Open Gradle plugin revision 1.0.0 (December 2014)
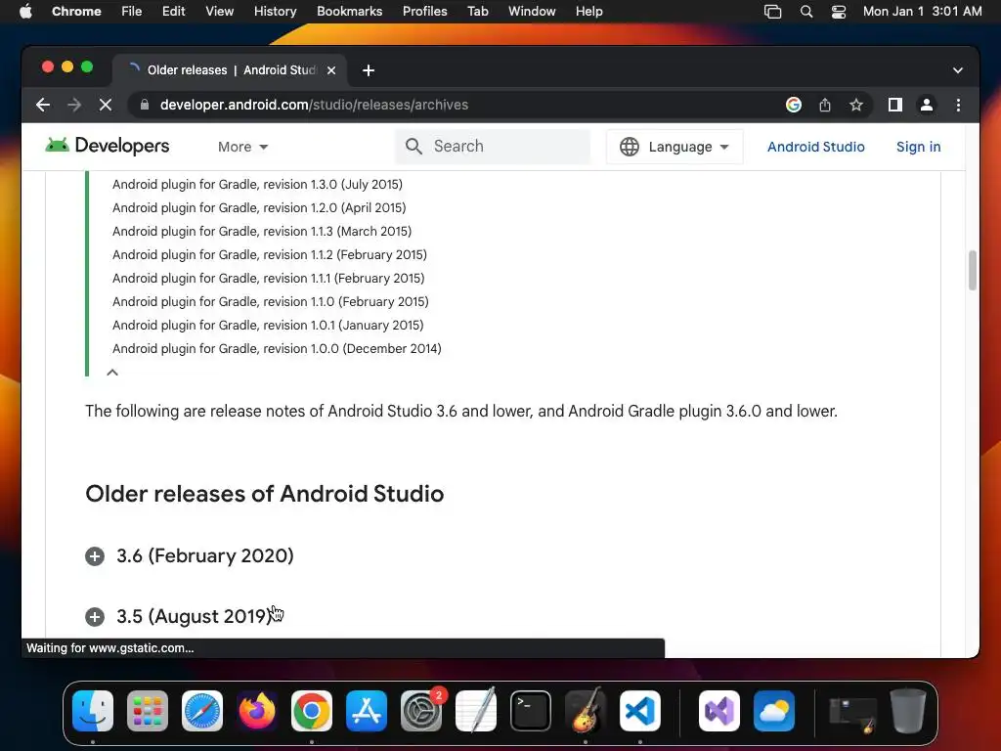The image size is (1001, 751). [x=277, y=349]
